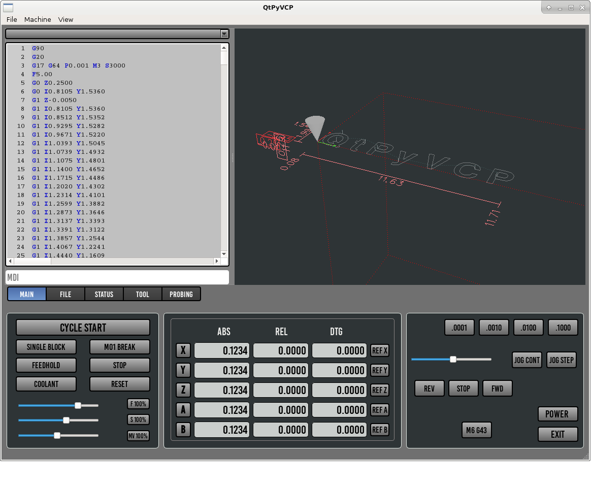Screen dimensions: 592x485
Task: Reset feed override with F 100% button
Action: 138,404
